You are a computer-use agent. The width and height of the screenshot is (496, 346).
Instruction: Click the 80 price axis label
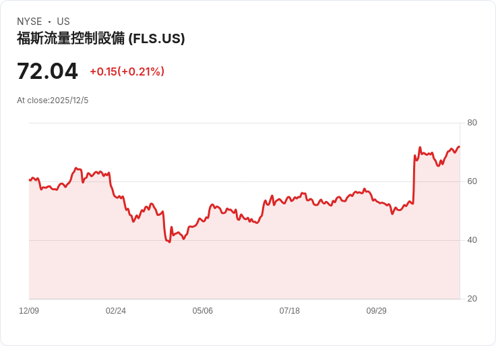coord(472,123)
